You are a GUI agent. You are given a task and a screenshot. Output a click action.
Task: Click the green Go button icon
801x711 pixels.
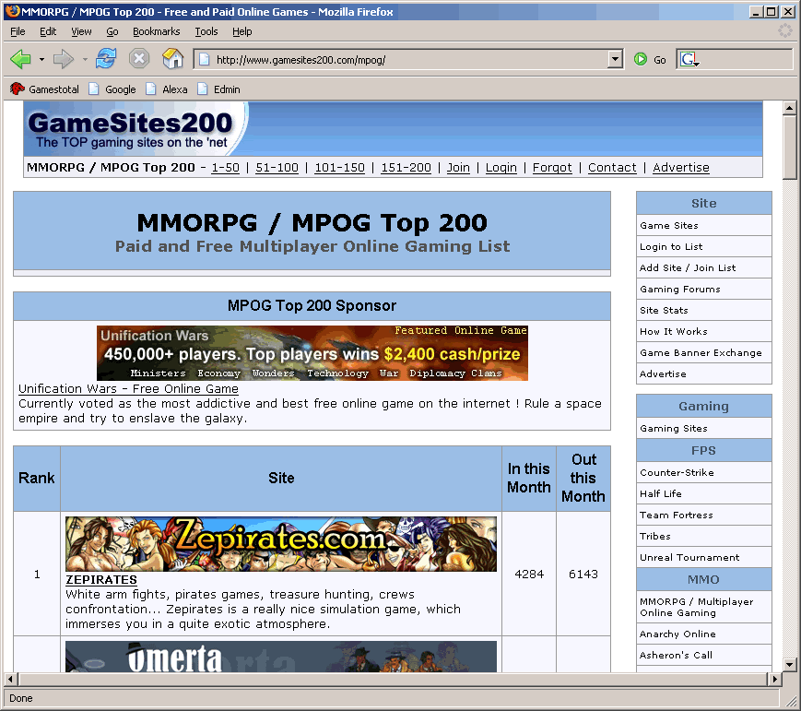point(641,59)
